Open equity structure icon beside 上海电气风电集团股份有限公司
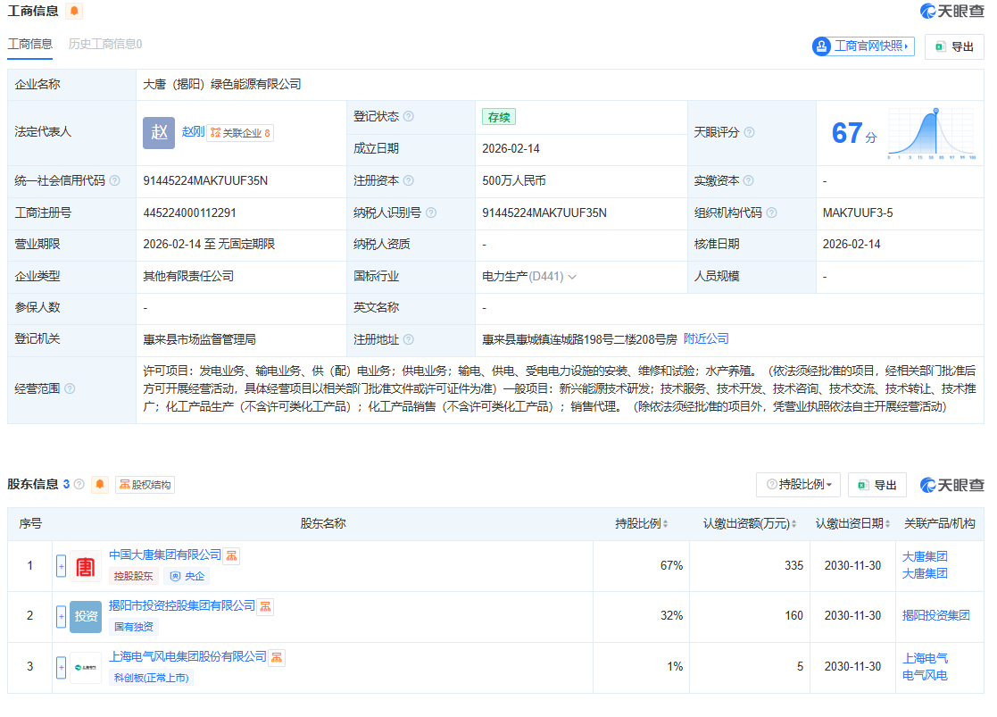This screenshot has width=997, height=717. pyautogui.click(x=277, y=657)
